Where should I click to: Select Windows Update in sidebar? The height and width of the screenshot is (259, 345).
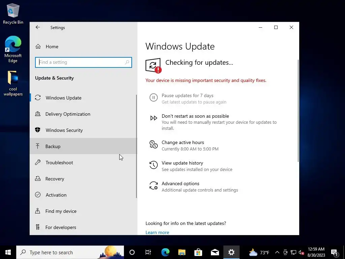point(83,98)
